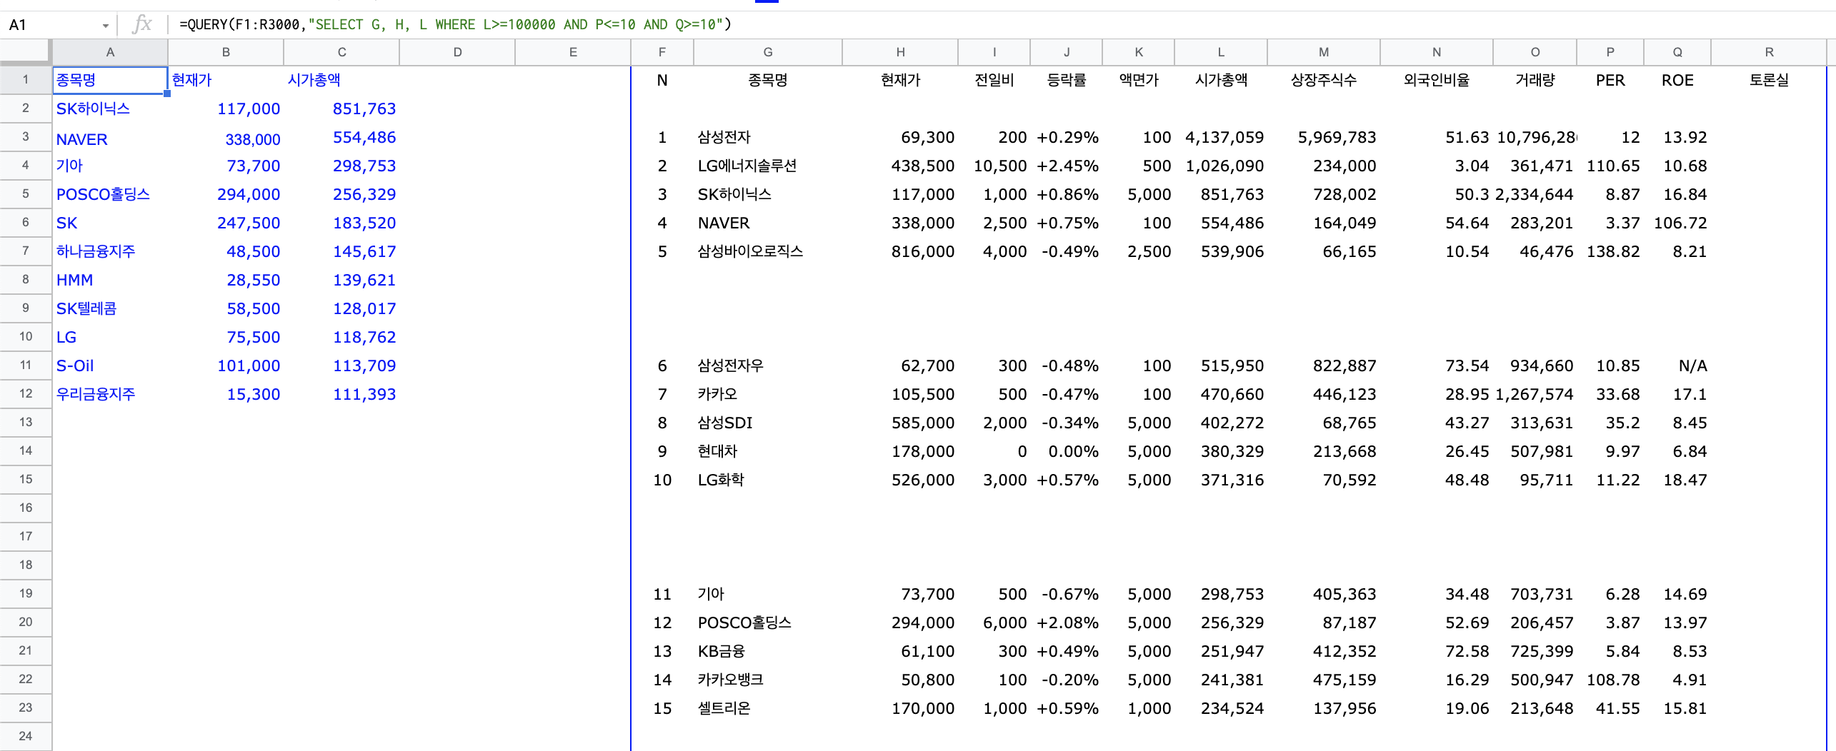Image resolution: width=1836 pixels, height=751 pixels.
Task: Click cell B1 containing 현재가
Action: 226,80
